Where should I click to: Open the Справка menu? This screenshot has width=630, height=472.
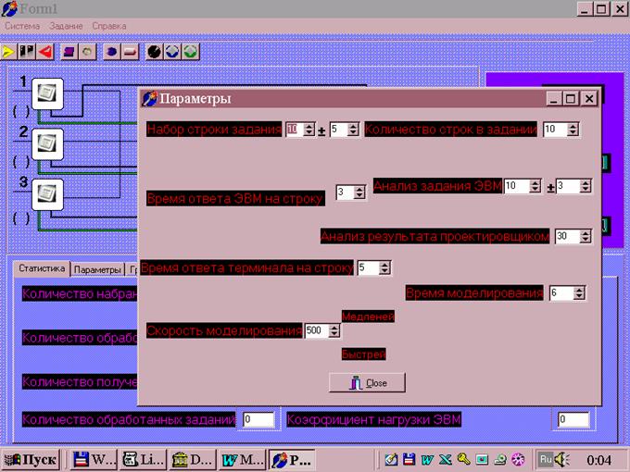[x=109, y=26]
